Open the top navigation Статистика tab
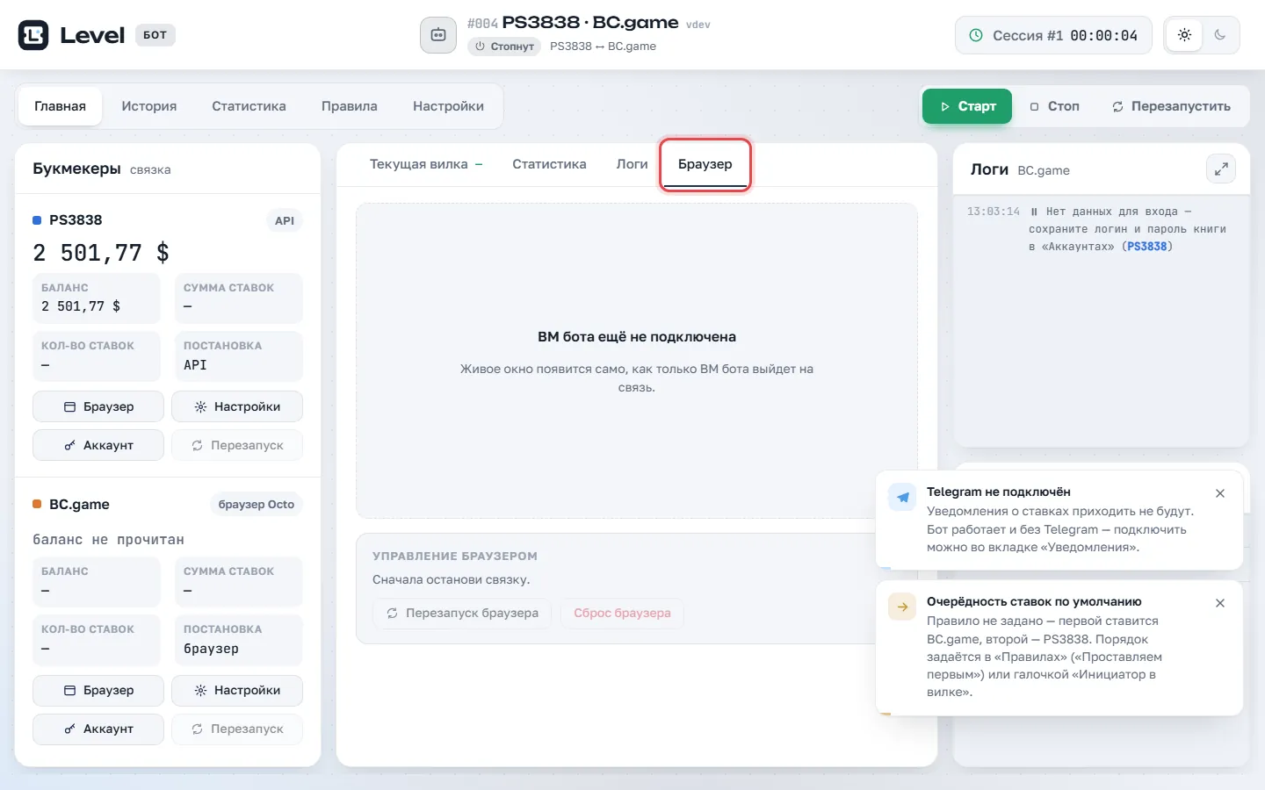 (x=249, y=106)
